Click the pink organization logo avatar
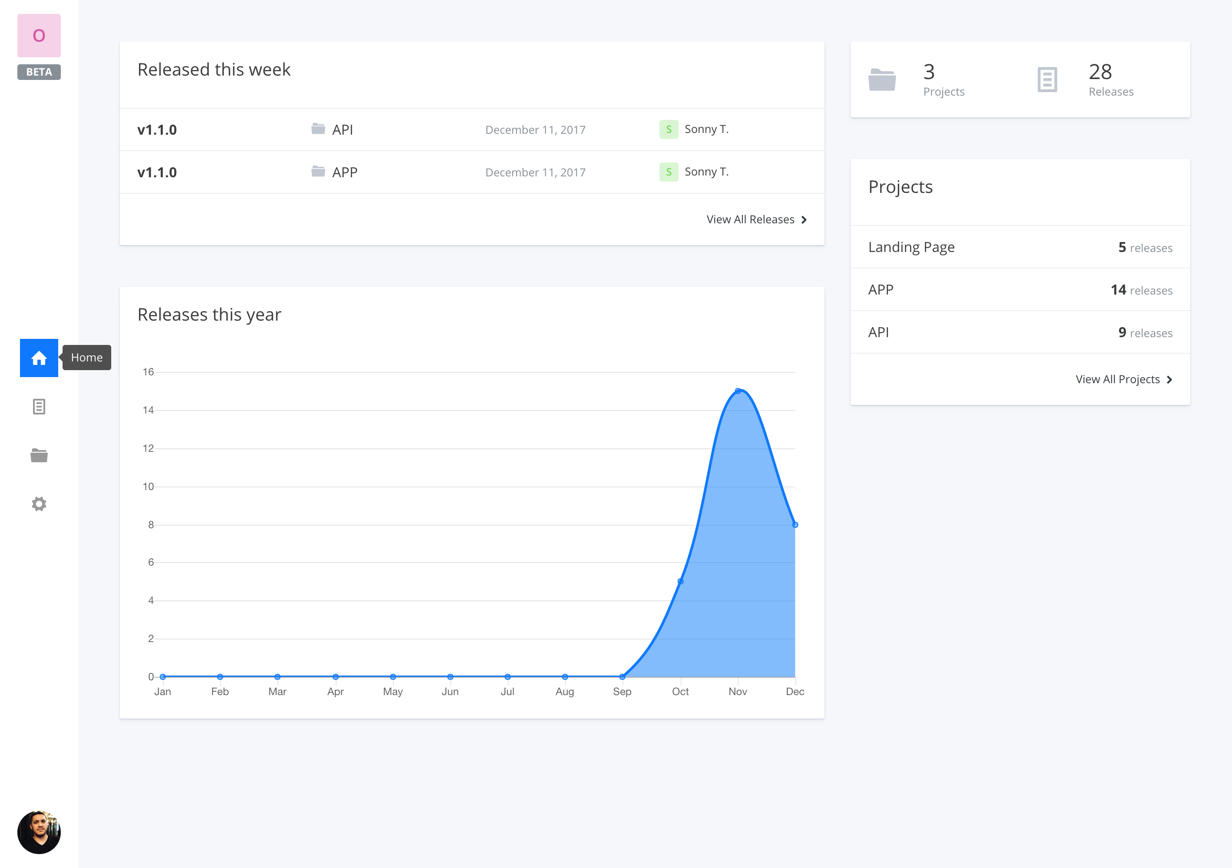Viewport: 1232px width, 868px height. click(39, 36)
